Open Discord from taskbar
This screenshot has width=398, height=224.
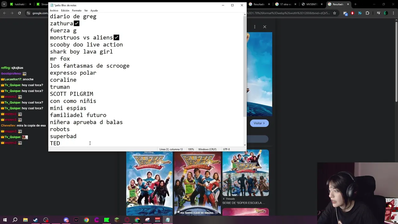66,220
